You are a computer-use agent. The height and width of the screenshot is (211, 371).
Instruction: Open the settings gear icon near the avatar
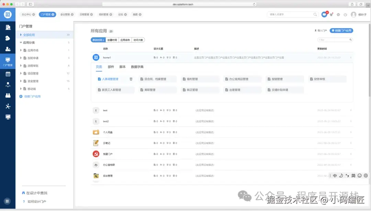(338, 14)
